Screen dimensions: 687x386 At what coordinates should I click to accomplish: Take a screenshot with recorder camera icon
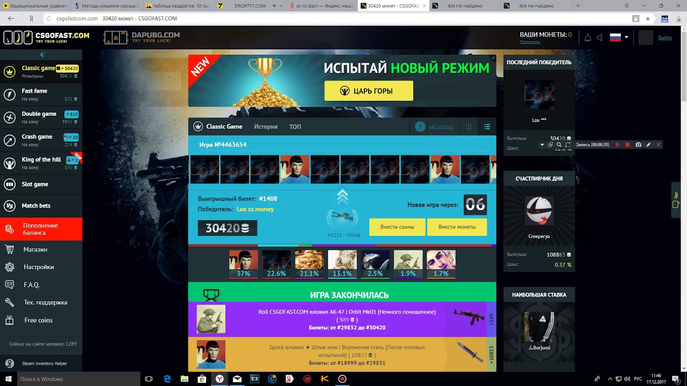638,145
